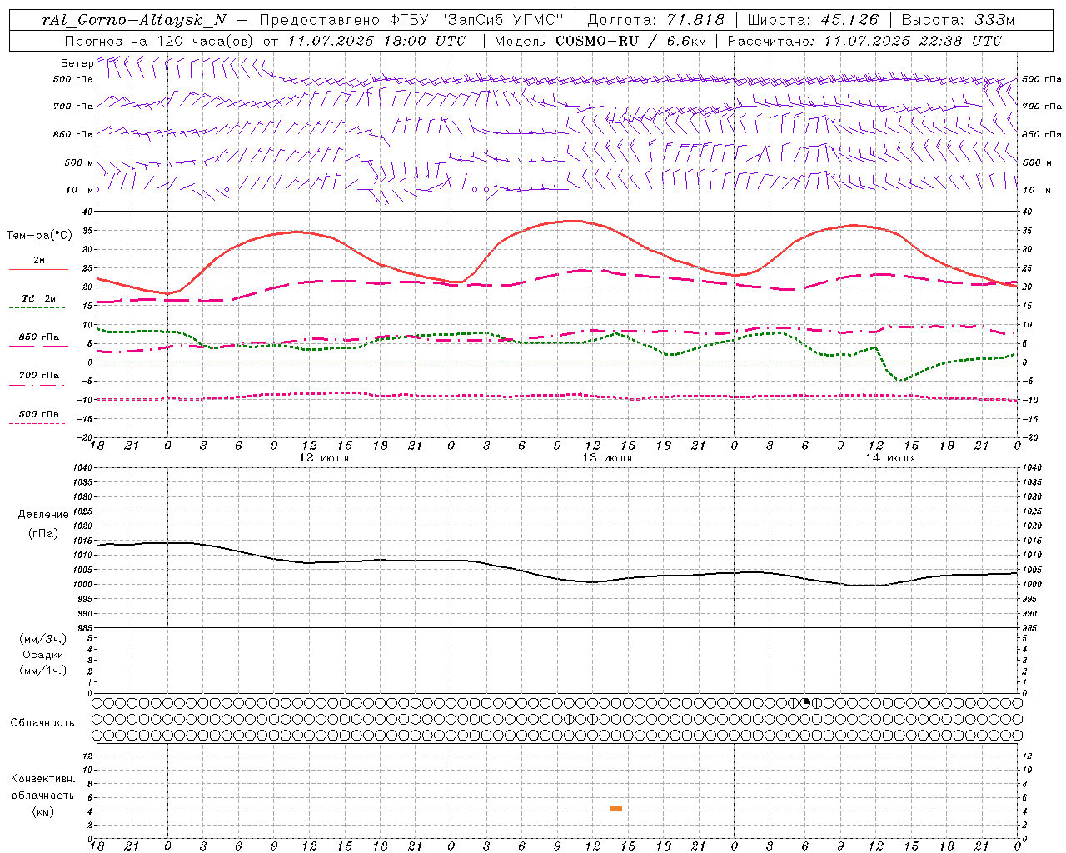Click the '10 м' wind level label on left
Image resolution: width=1066 pixels, height=853 pixels.
pyautogui.click(x=79, y=190)
